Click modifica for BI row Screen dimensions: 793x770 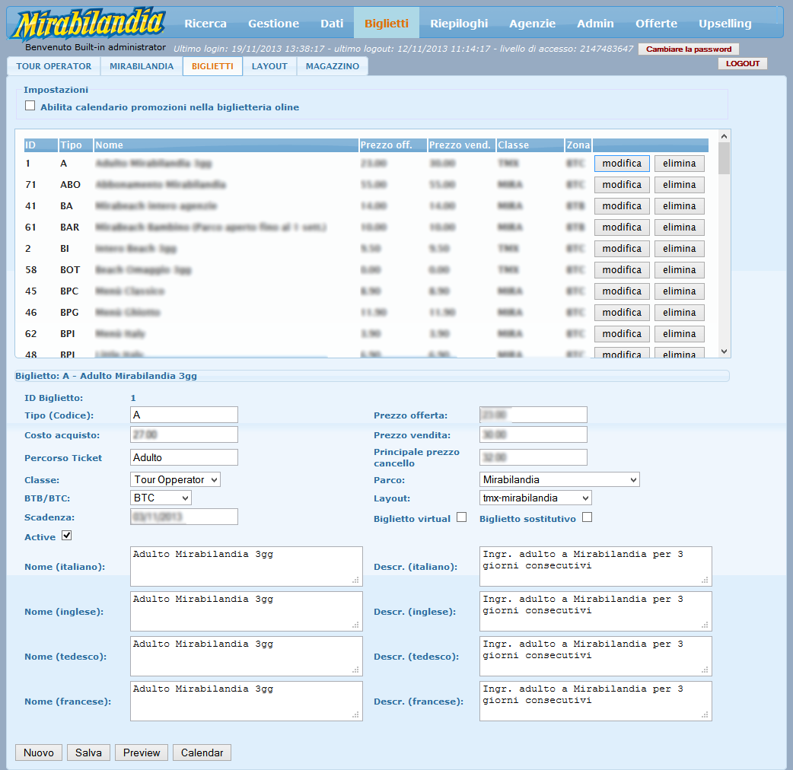click(622, 248)
